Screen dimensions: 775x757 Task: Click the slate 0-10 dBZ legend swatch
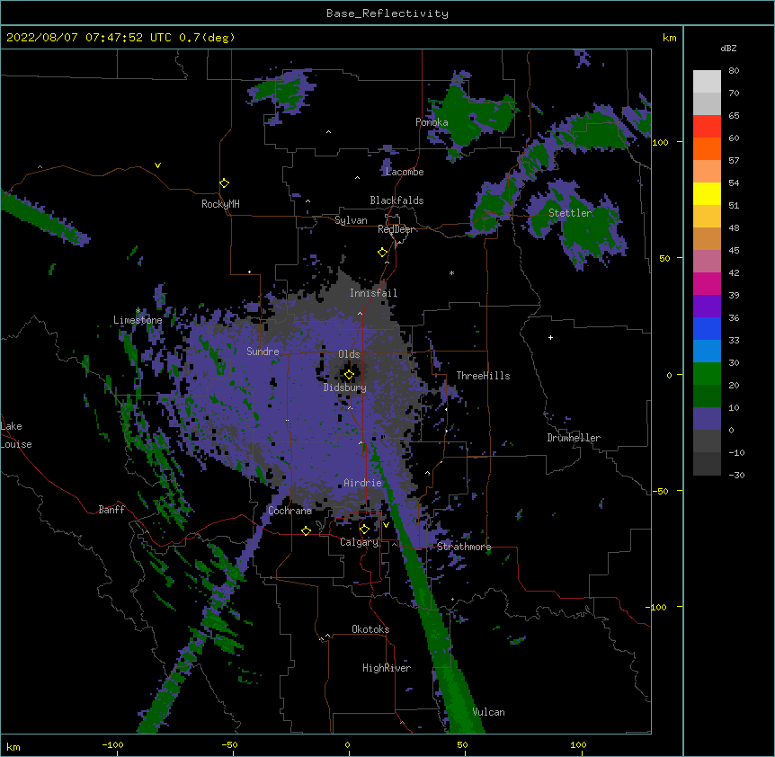tap(707, 419)
